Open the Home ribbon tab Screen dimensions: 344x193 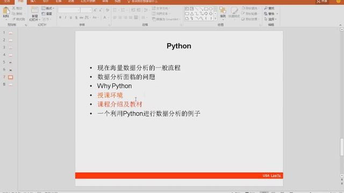click(x=20, y=1)
